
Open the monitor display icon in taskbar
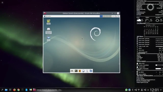pos(31,90)
